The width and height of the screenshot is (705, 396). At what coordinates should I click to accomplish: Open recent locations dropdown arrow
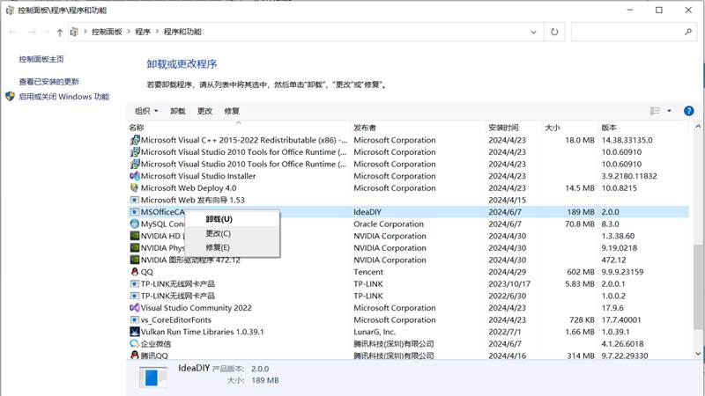coord(47,32)
